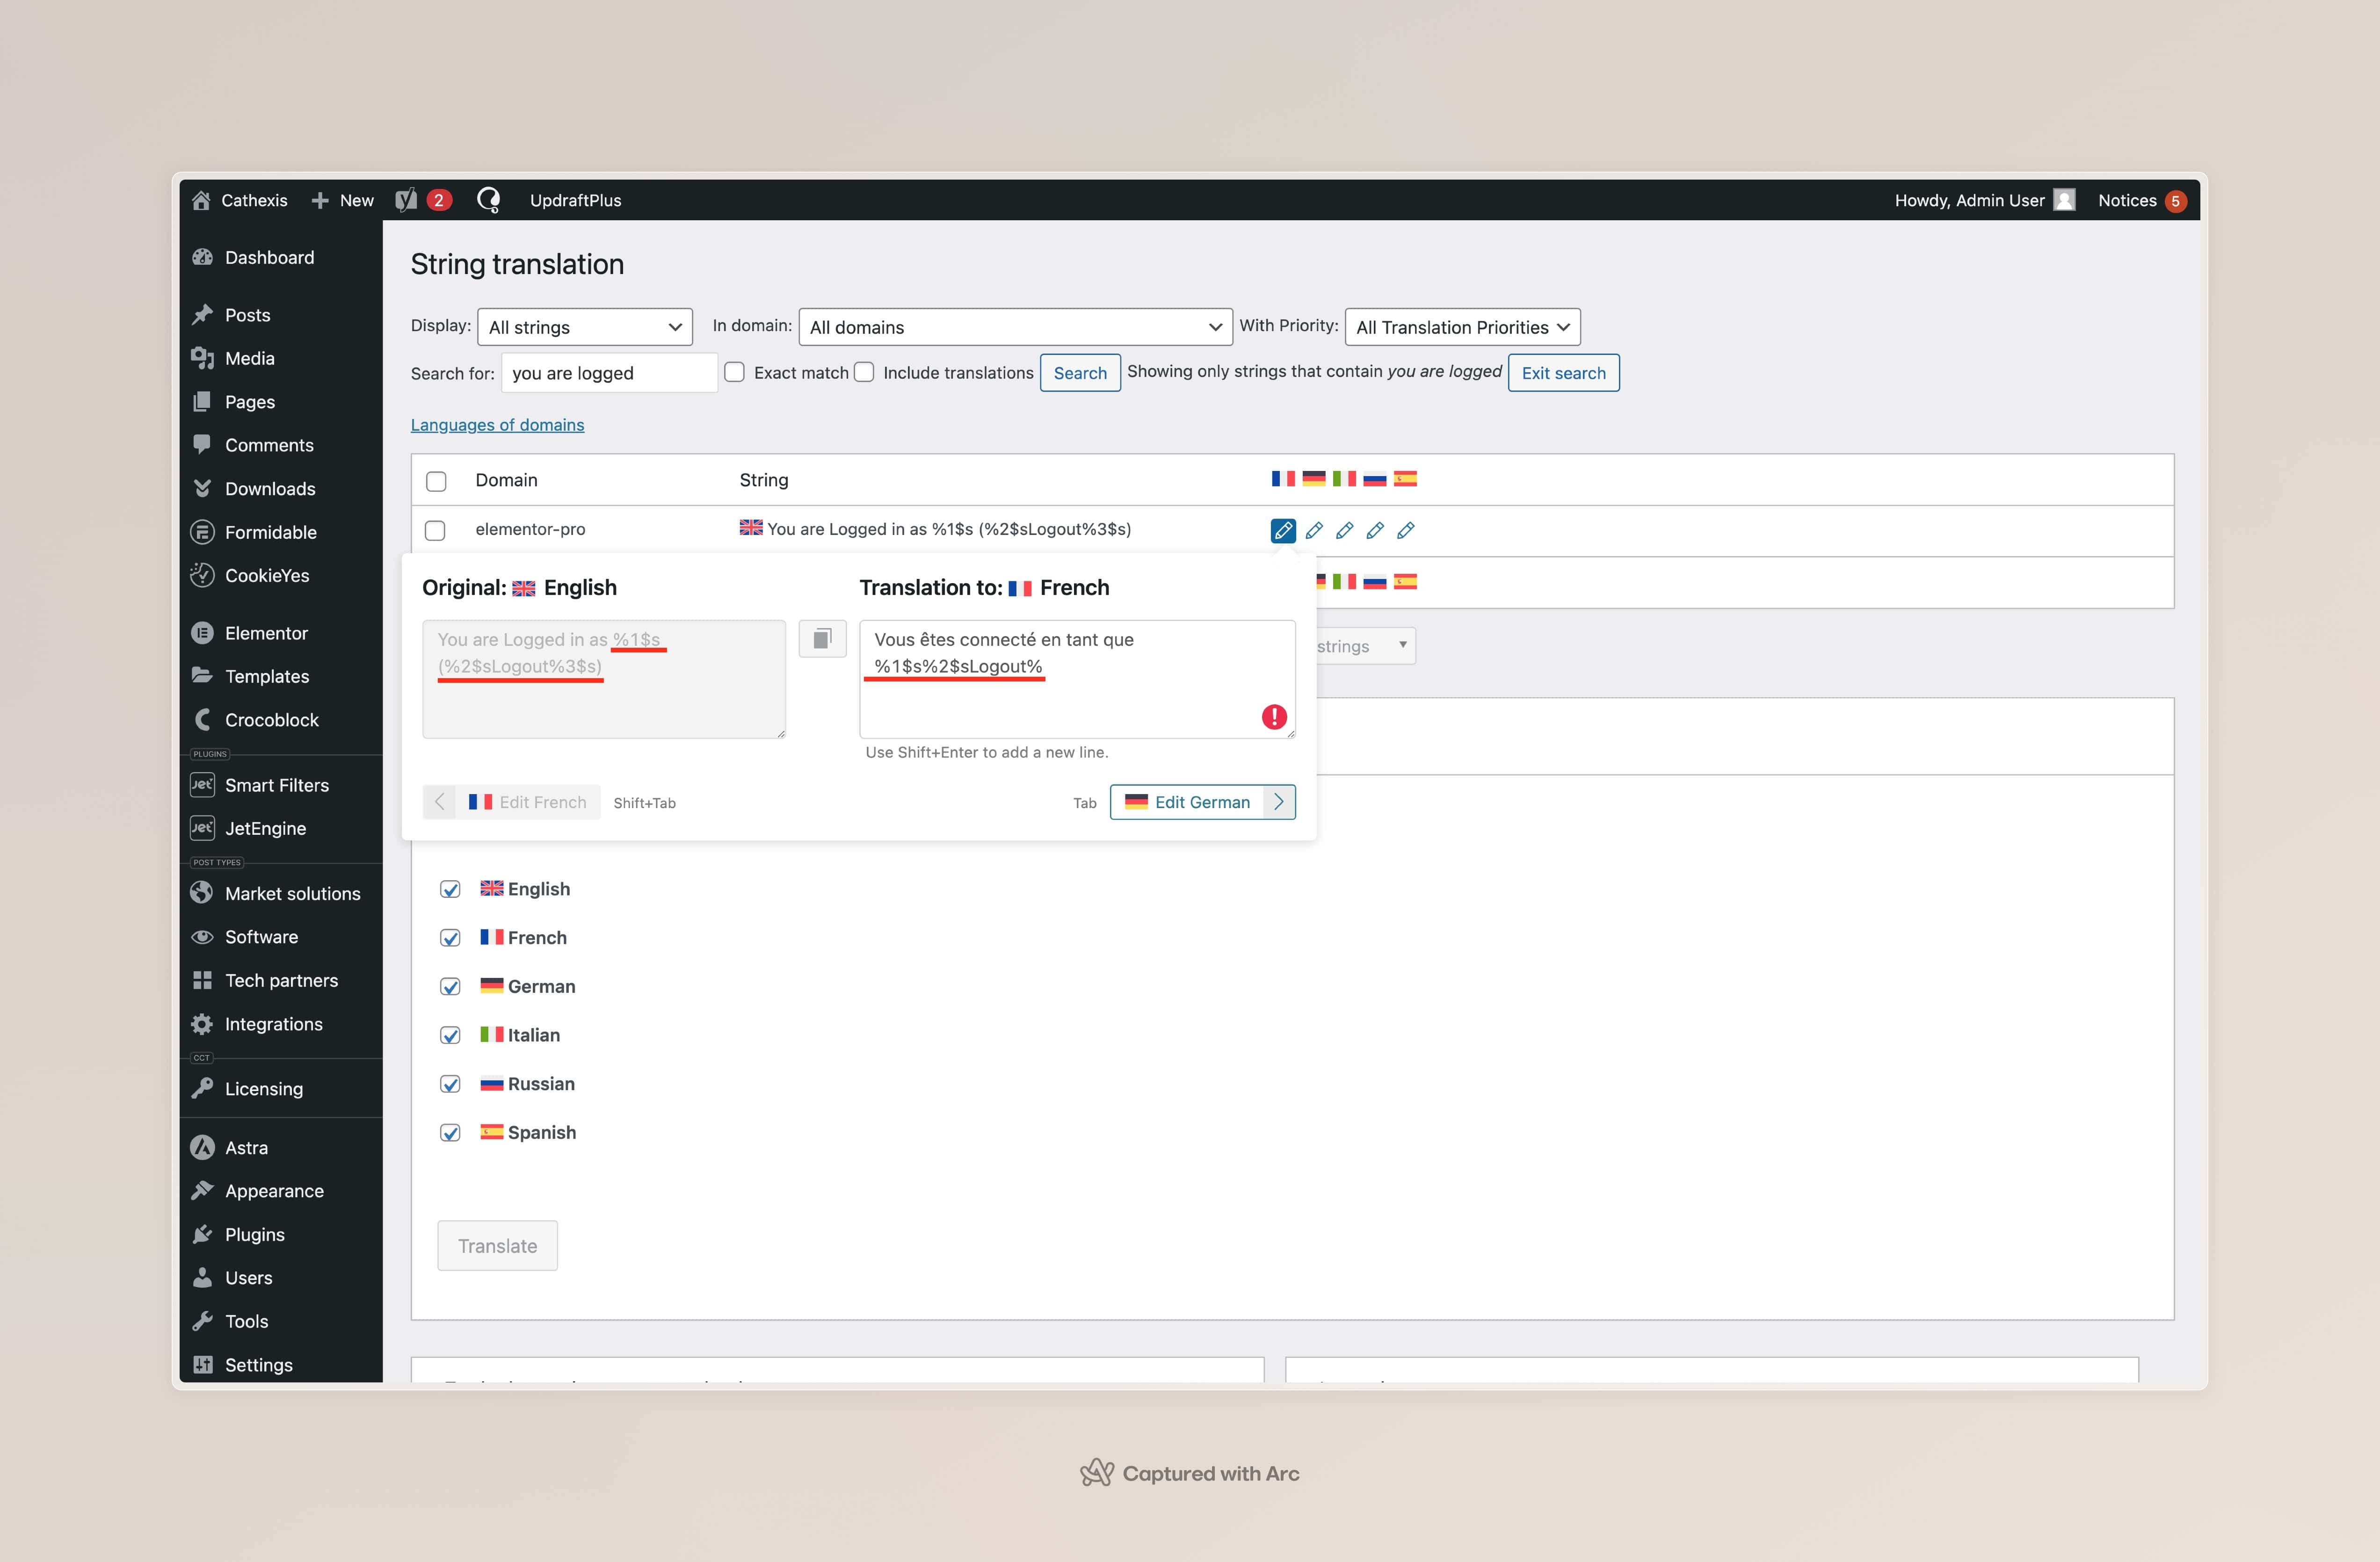Click the Cathexis home icon in the admin bar
This screenshot has width=2380, height=1562.
click(201, 200)
